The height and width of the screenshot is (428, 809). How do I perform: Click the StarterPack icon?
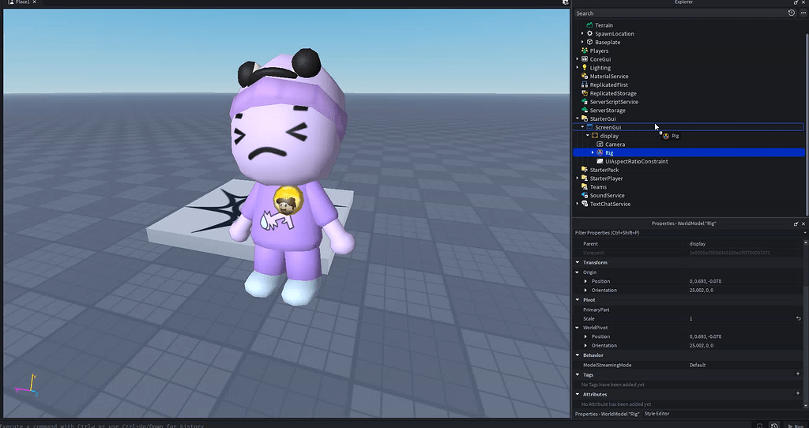tap(585, 170)
